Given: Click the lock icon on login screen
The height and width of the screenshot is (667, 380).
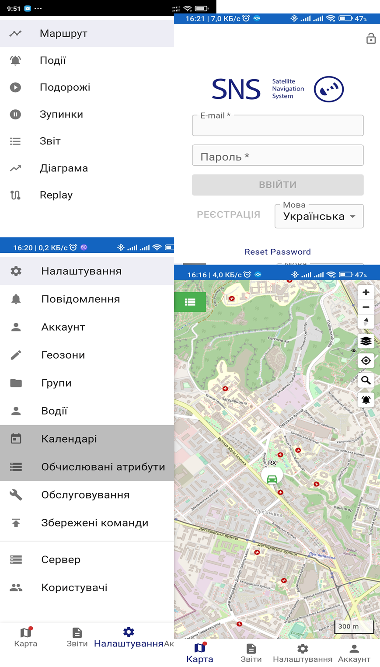Looking at the screenshot, I should click(371, 38).
